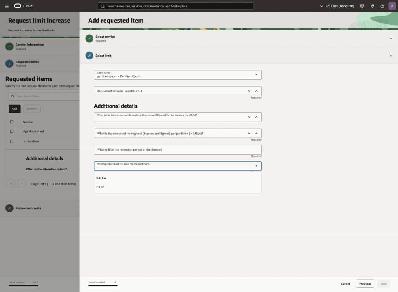Go to the General information step

point(30,45)
